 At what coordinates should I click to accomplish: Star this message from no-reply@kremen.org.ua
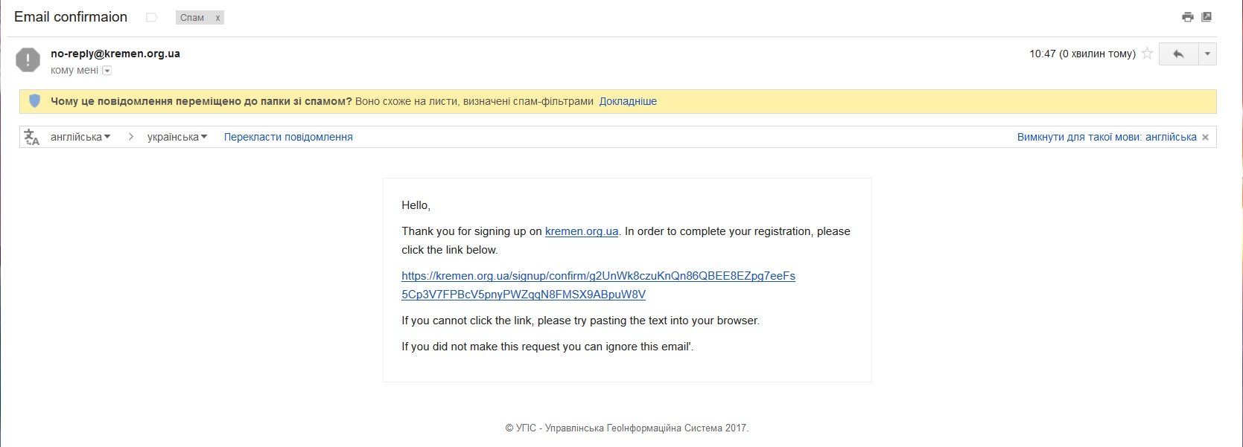click(x=1147, y=54)
